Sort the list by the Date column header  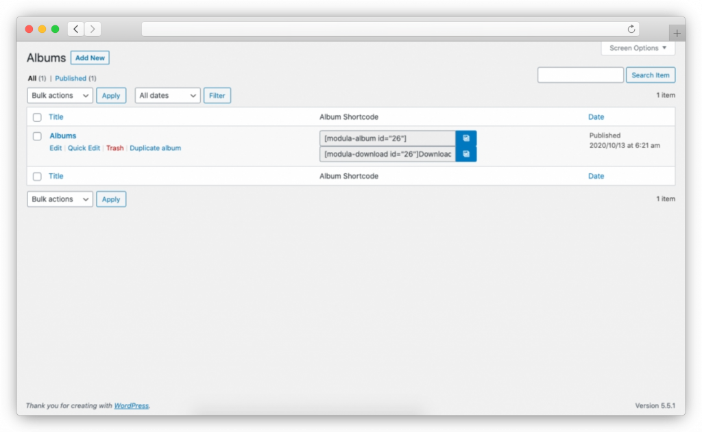click(596, 117)
